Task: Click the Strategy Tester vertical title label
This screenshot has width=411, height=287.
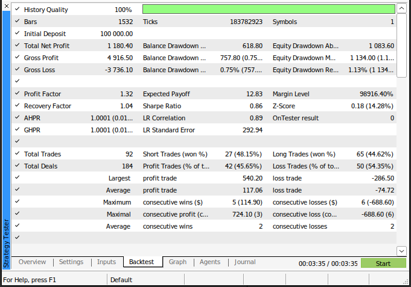Action: 6,243
